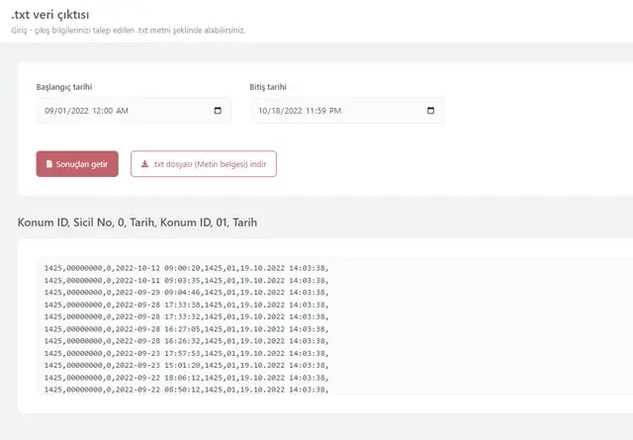Open the Bitiş tarihi calendar picker icon
633x440 pixels.
[430, 111]
